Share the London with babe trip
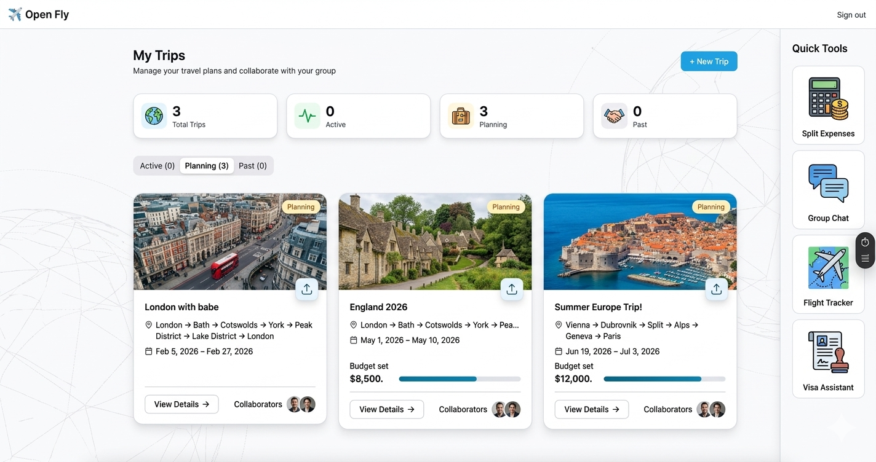This screenshot has width=876, height=462. pyautogui.click(x=307, y=288)
